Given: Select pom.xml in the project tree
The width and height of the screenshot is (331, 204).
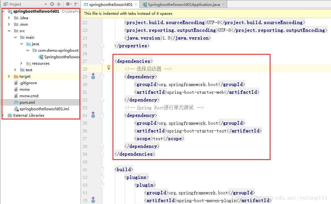Looking at the screenshot, I should click(x=27, y=102).
